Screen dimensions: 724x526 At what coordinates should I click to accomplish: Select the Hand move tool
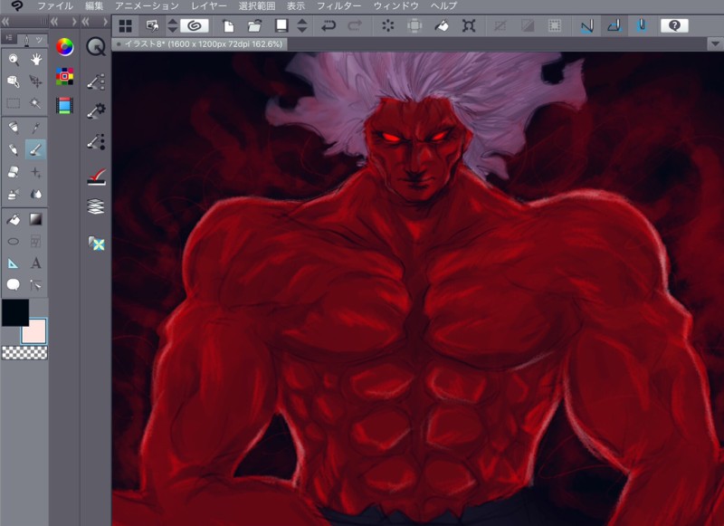pyautogui.click(x=35, y=60)
